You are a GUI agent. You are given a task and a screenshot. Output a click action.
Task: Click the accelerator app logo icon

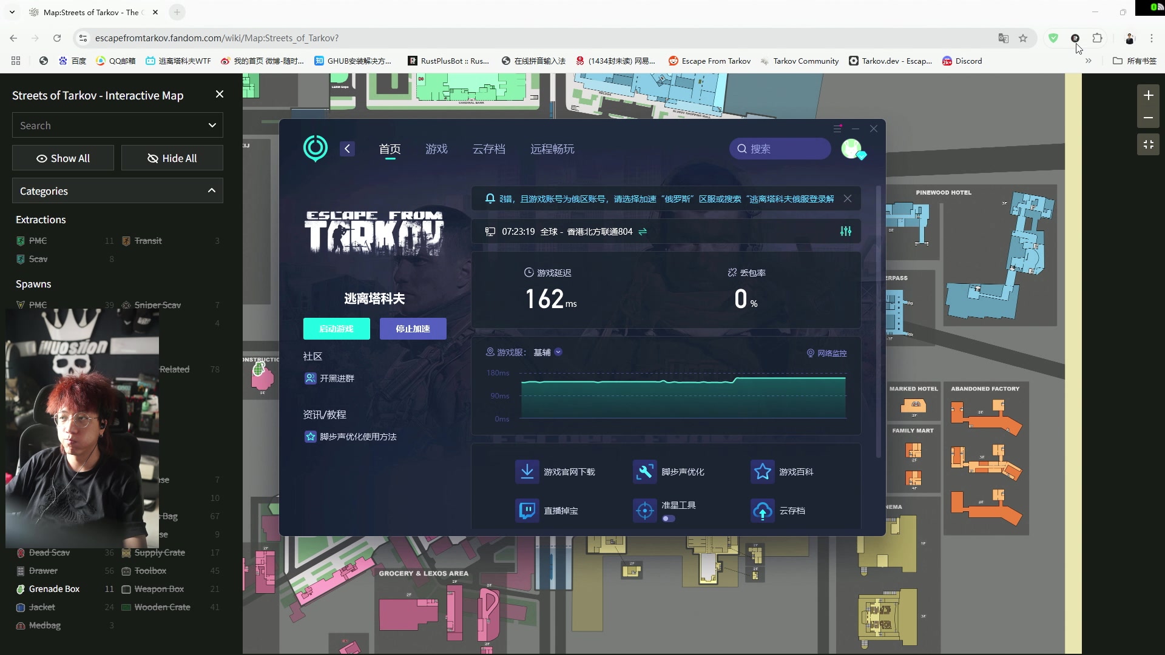point(316,148)
